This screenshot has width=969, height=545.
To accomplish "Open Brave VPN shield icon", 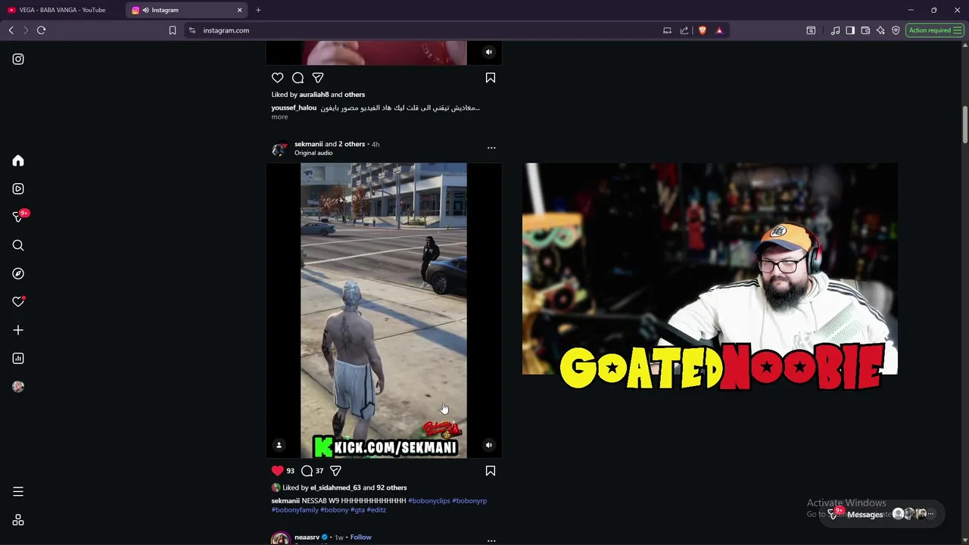I will pos(896,30).
